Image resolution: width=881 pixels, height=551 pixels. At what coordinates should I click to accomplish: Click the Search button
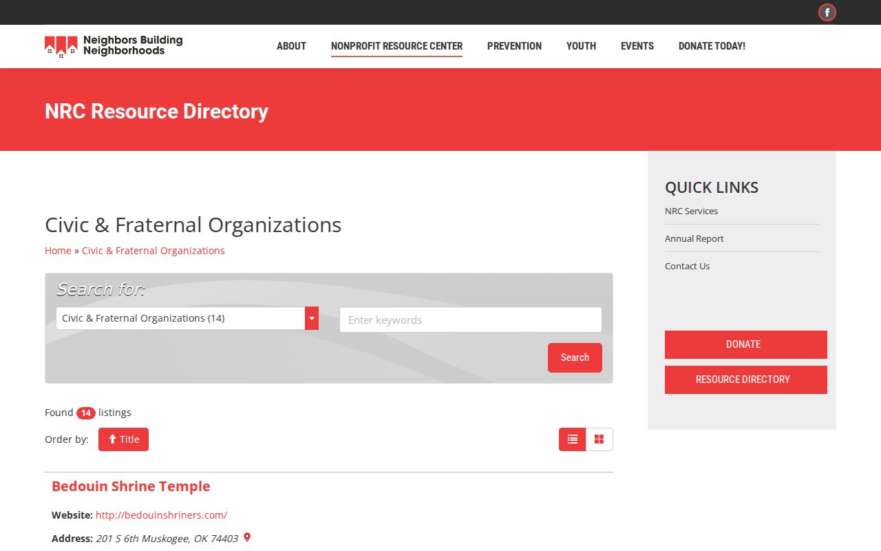575,357
